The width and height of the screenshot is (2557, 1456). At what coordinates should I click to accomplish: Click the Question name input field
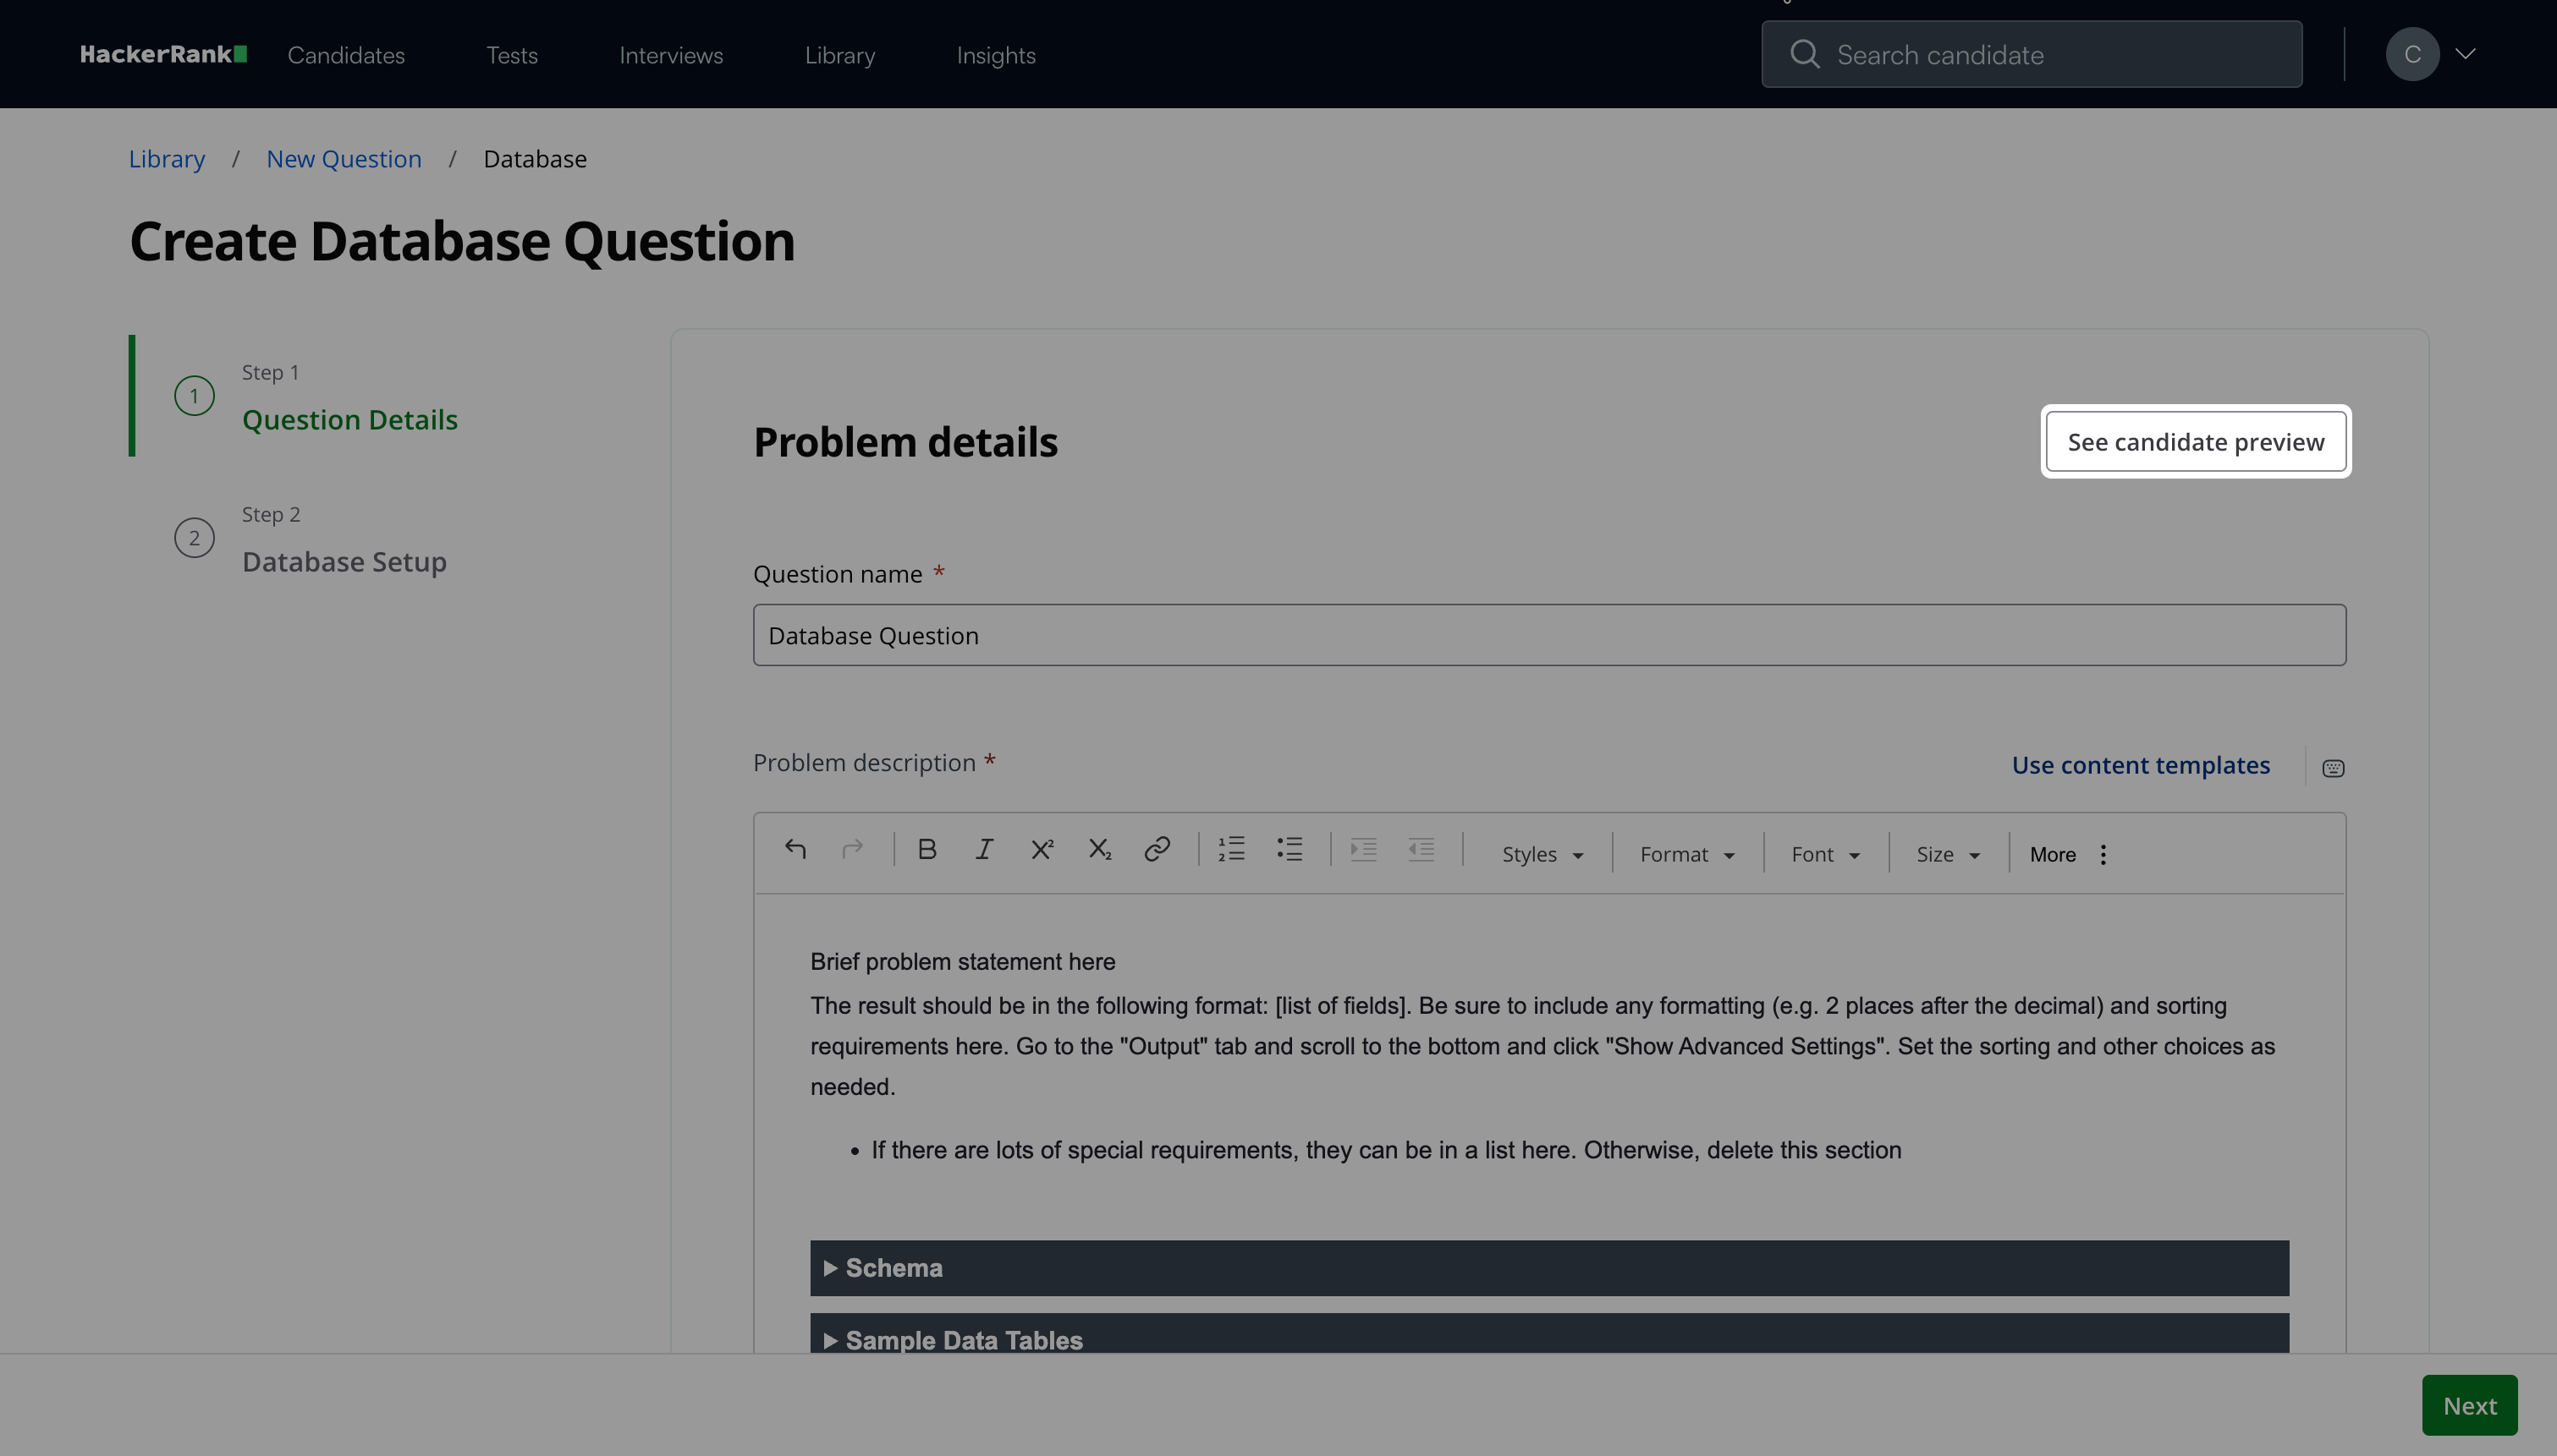(1548, 635)
